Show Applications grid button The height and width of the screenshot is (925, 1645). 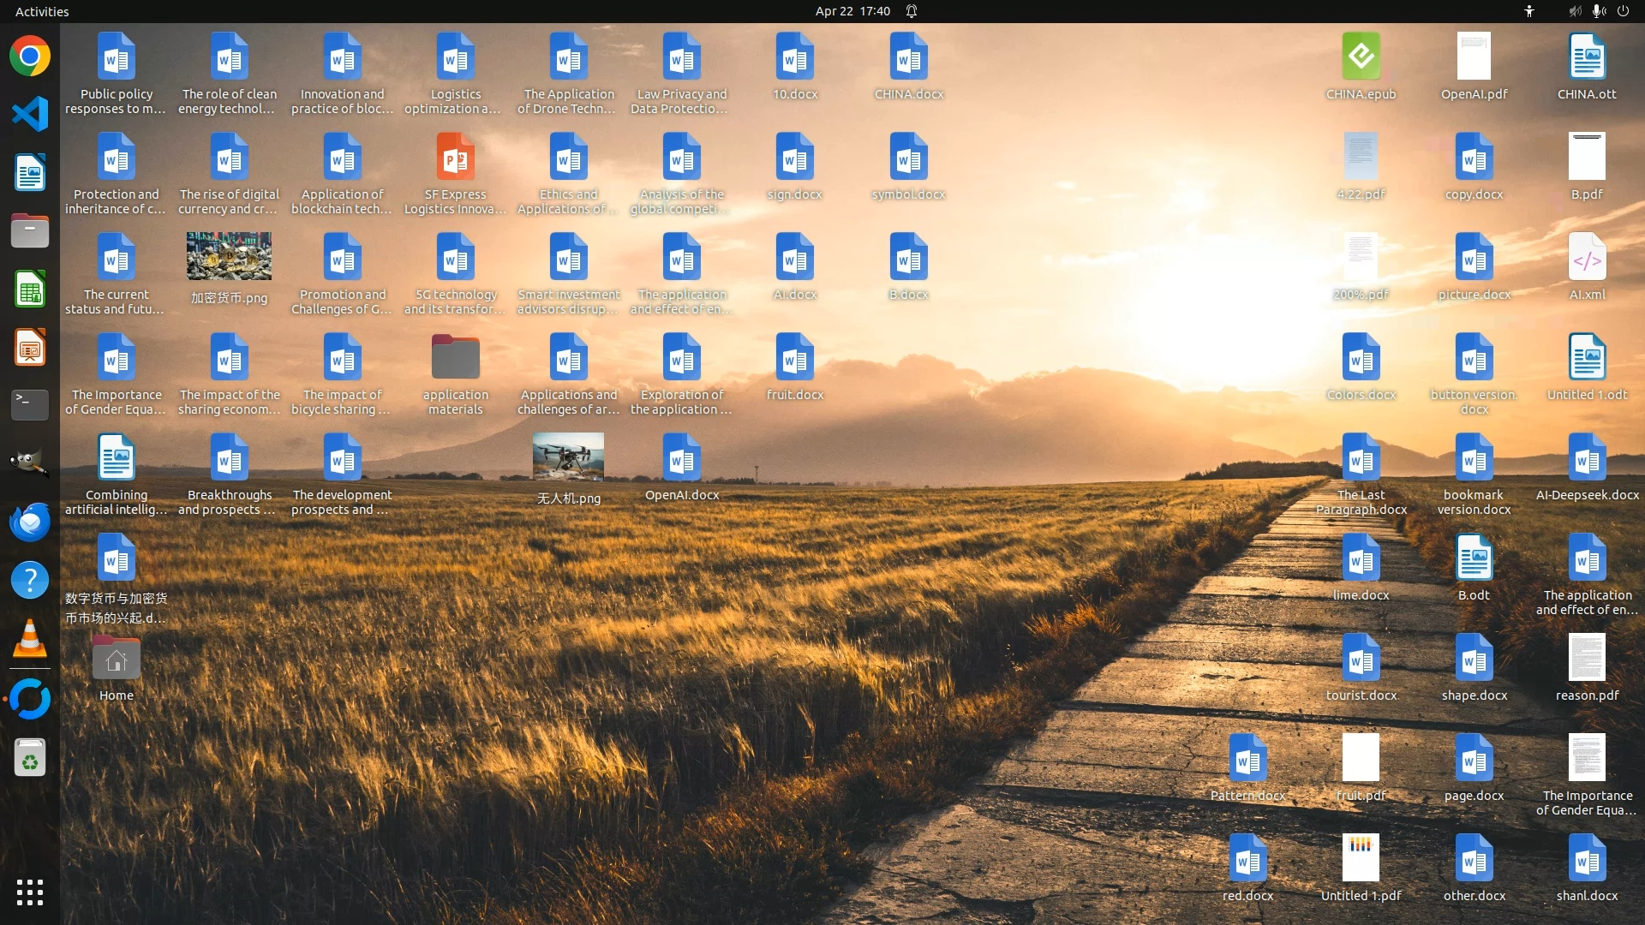click(30, 892)
